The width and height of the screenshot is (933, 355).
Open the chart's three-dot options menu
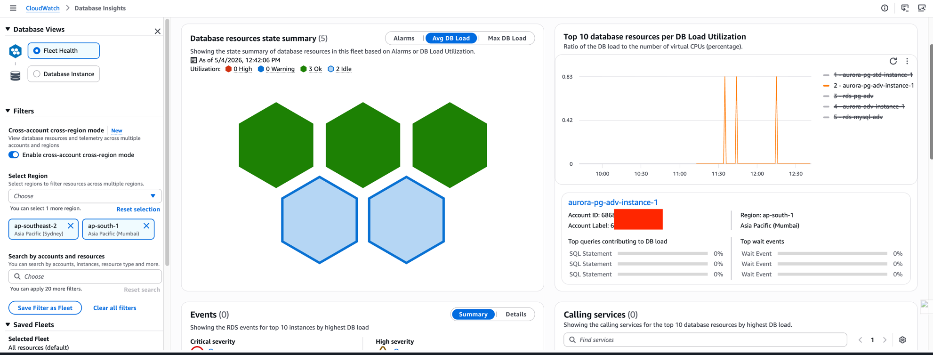click(907, 61)
